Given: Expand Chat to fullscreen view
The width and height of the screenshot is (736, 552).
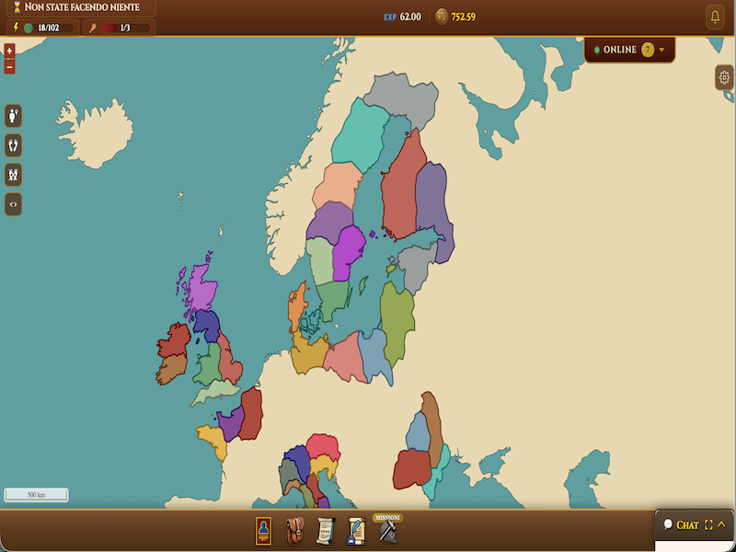Looking at the screenshot, I should coord(707,524).
